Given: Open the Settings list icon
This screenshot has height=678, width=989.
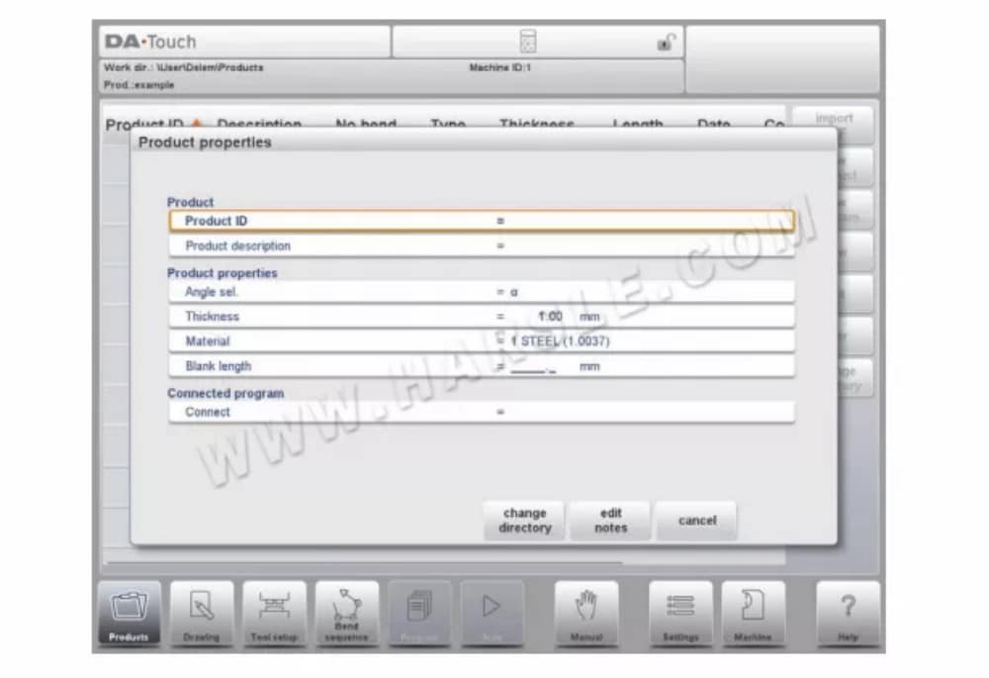Looking at the screenshot, I should [x=680, y=614].
